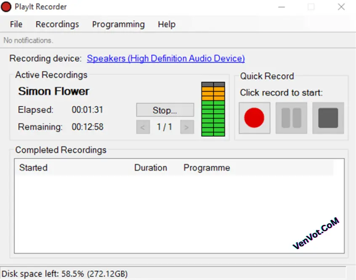Viewport: 356px width, 280px height.
Task: Click the 'No notifications.' text
Action: 28,40
